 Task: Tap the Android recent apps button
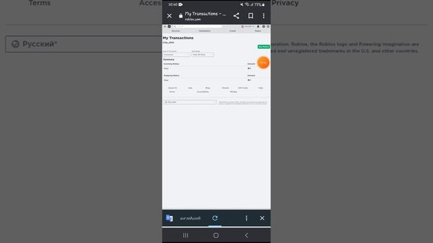(x=185, y=236)
